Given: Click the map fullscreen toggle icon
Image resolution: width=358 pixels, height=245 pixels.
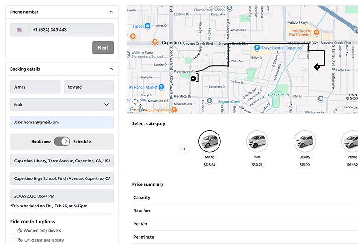Looking at the screenshot, I should 135,101.
